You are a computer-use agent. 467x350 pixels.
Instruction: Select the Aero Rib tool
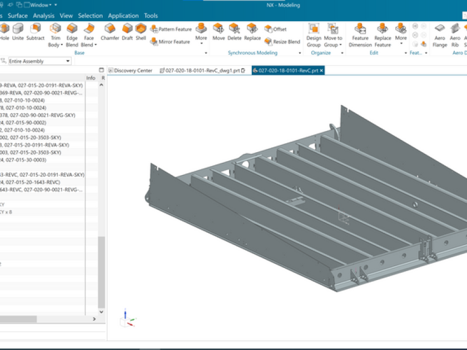[455, 35]
